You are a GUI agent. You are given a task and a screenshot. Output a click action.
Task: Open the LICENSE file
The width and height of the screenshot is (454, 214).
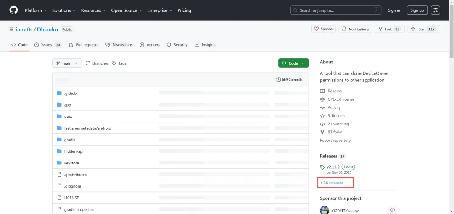(71, 198)
